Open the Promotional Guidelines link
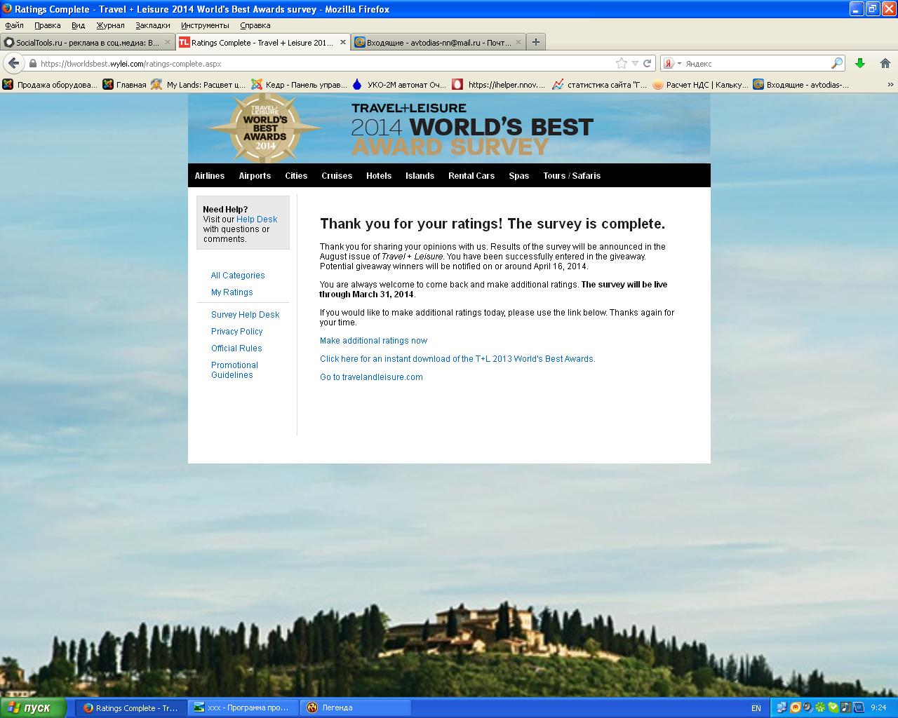 pos(234,370)
